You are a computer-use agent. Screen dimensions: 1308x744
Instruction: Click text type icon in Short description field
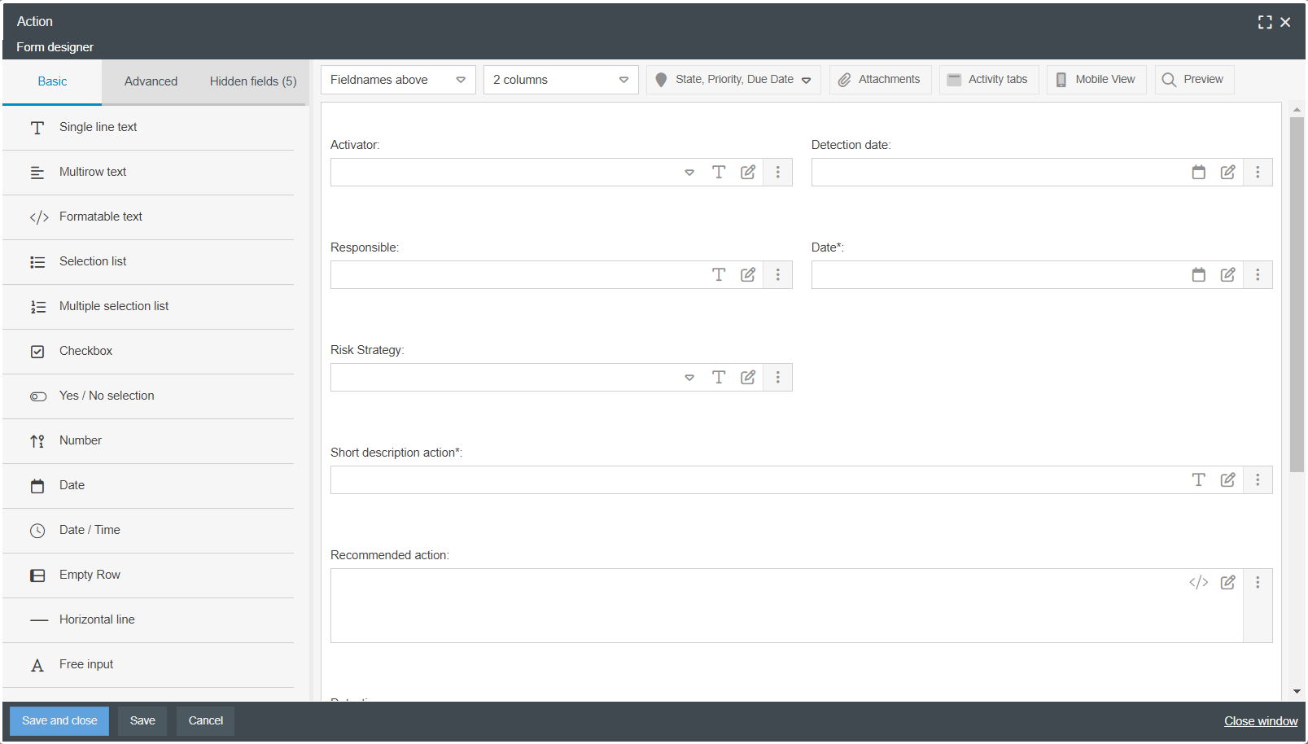[x=1199, y=479]
